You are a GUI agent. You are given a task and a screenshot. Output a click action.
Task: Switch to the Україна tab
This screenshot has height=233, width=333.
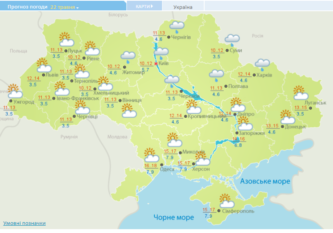point(183,6)
